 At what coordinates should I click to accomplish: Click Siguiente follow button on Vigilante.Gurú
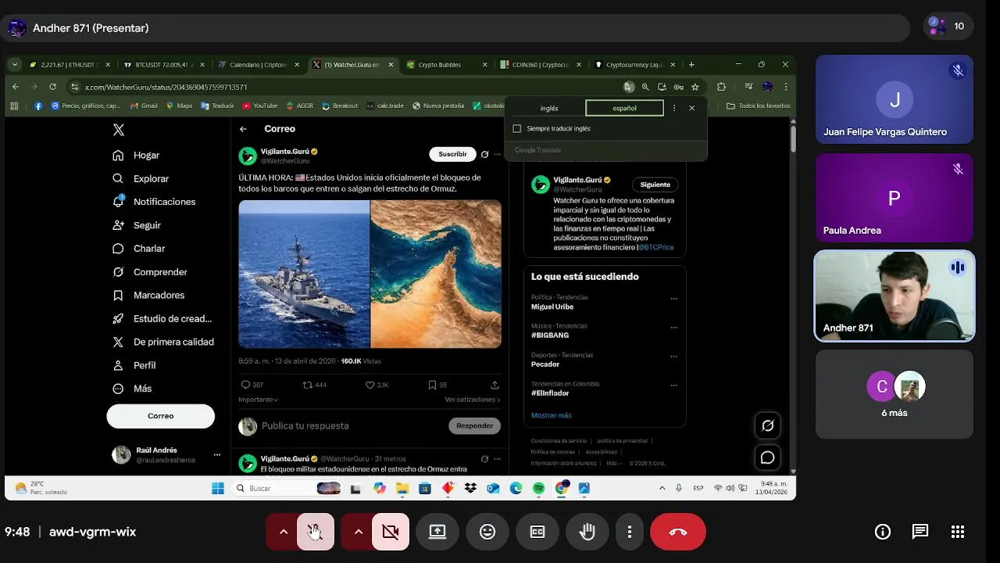(655, 185)
